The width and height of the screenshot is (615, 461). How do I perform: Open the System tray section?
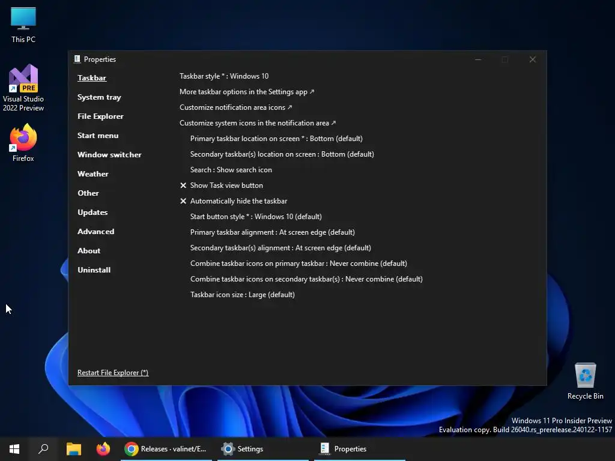tap(99, 97)
